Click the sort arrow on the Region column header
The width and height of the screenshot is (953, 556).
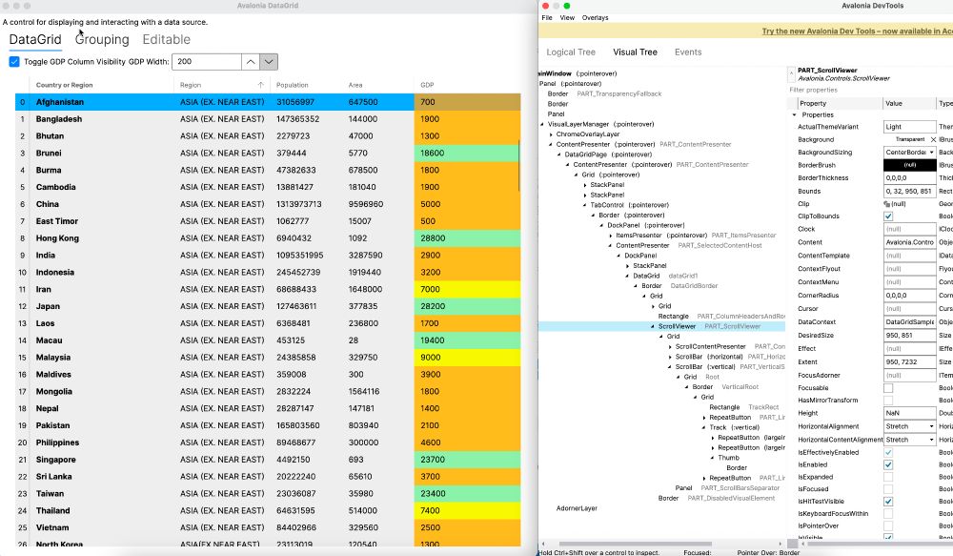261,85
